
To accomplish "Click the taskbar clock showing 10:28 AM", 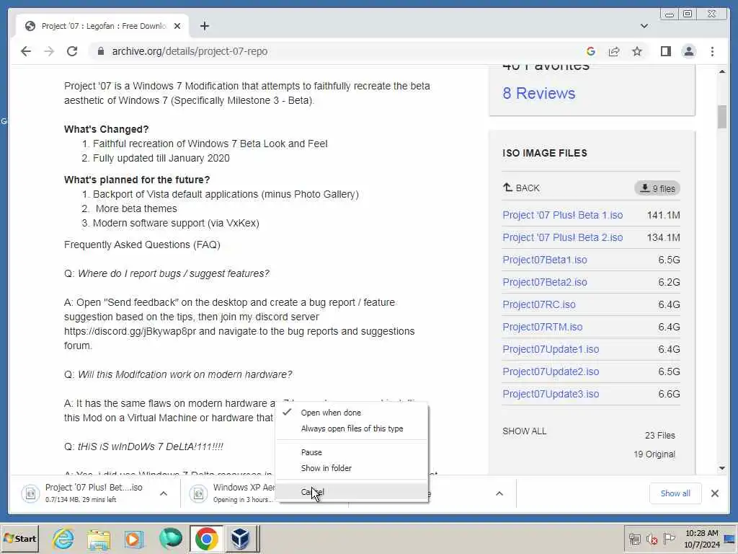I will tap(702, 539).
